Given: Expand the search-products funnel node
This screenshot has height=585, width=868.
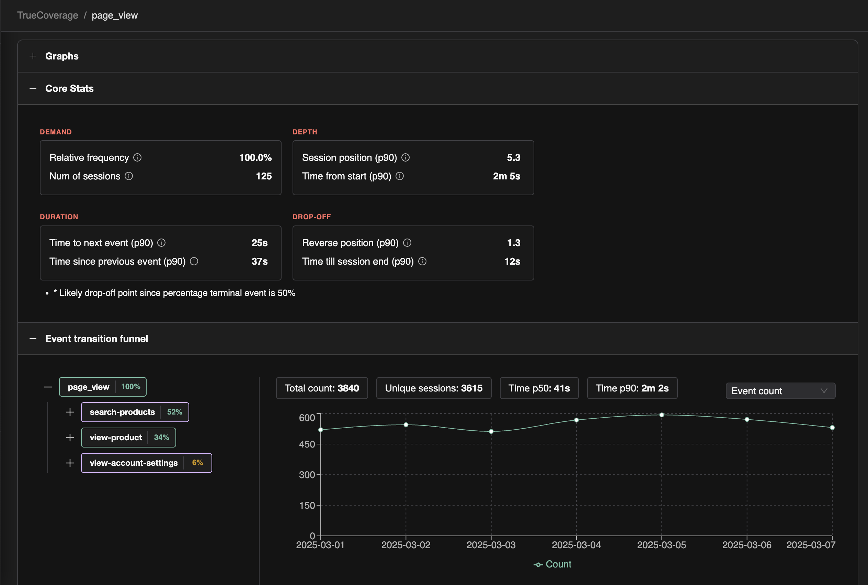Looking at the screenshot, I should (70, 412).
